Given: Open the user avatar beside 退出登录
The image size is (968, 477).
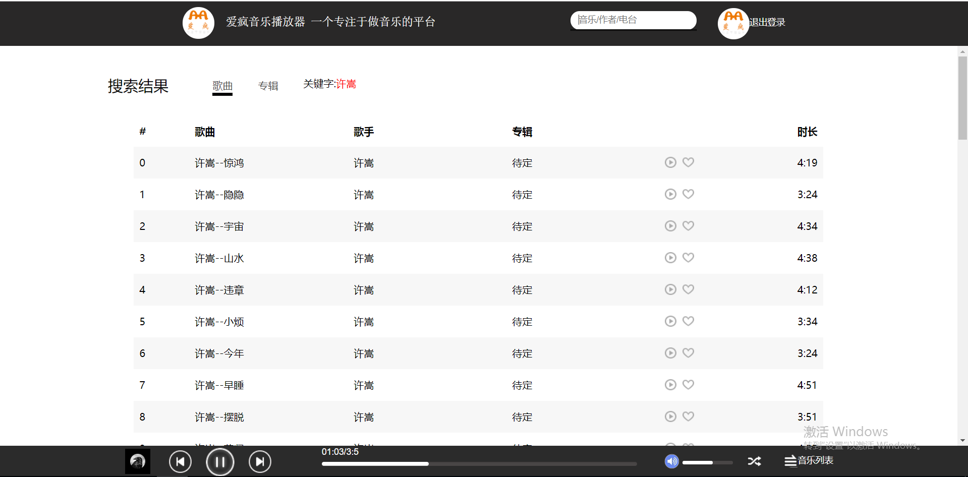Looking at the screenshot, I should [733, 23].
